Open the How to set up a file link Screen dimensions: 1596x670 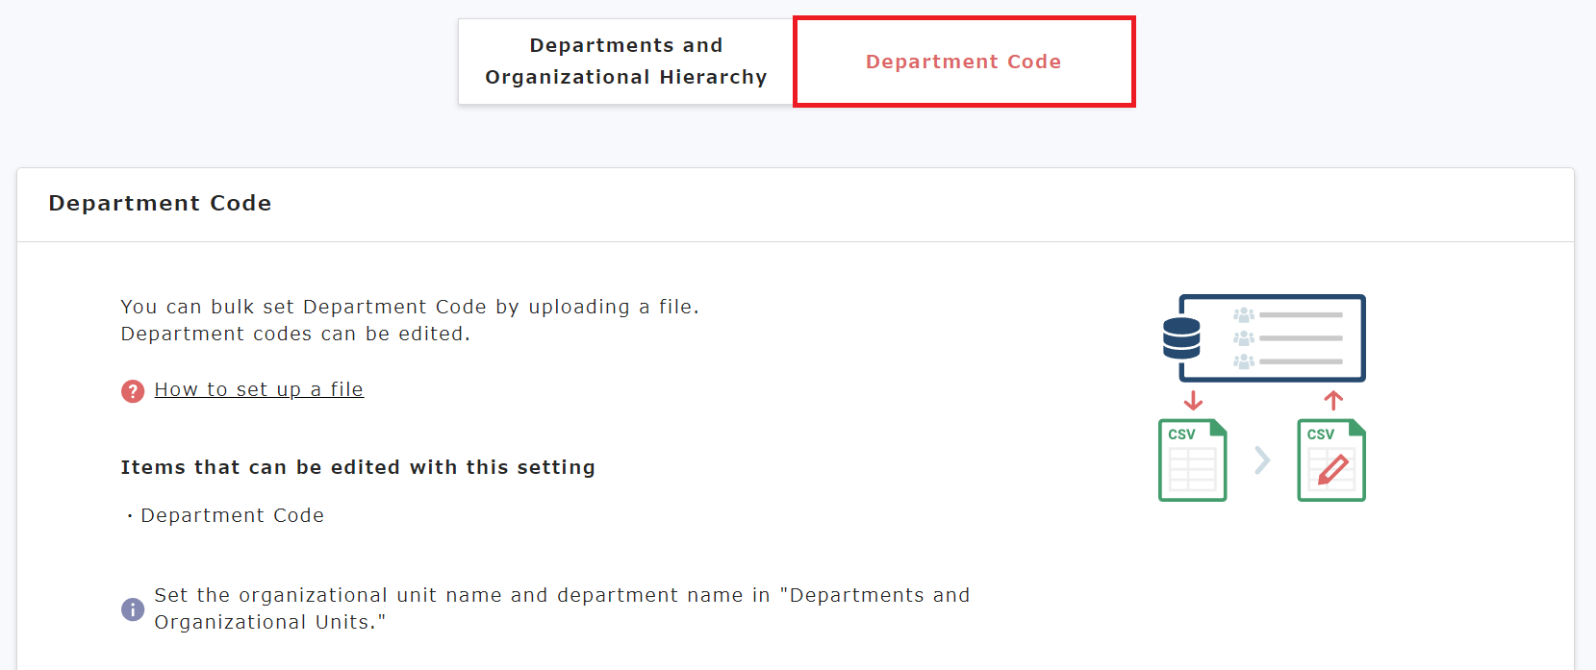point(259,389)
